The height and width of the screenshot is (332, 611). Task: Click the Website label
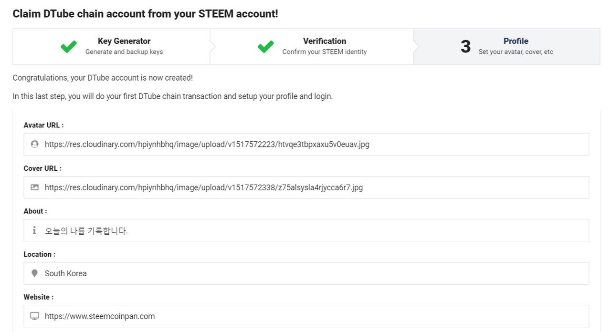click(39, 297)
